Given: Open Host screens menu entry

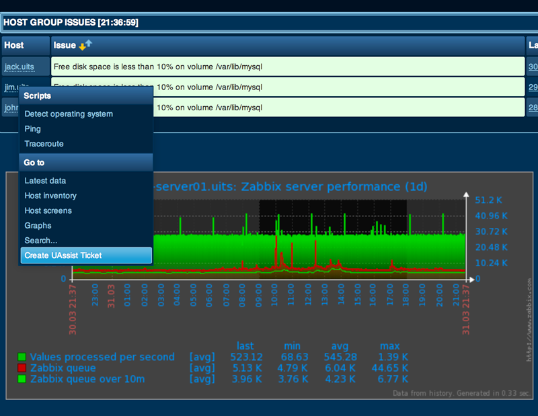Looking at the screenshot, I should pos(48,210).
